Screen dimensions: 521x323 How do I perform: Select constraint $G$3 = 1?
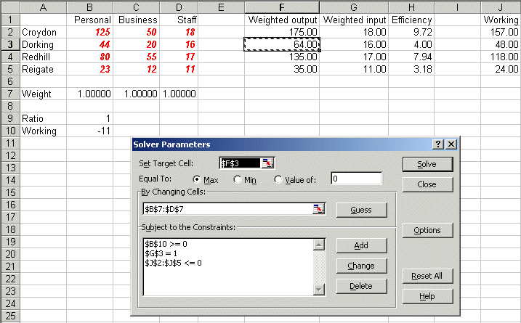[164, 253]
